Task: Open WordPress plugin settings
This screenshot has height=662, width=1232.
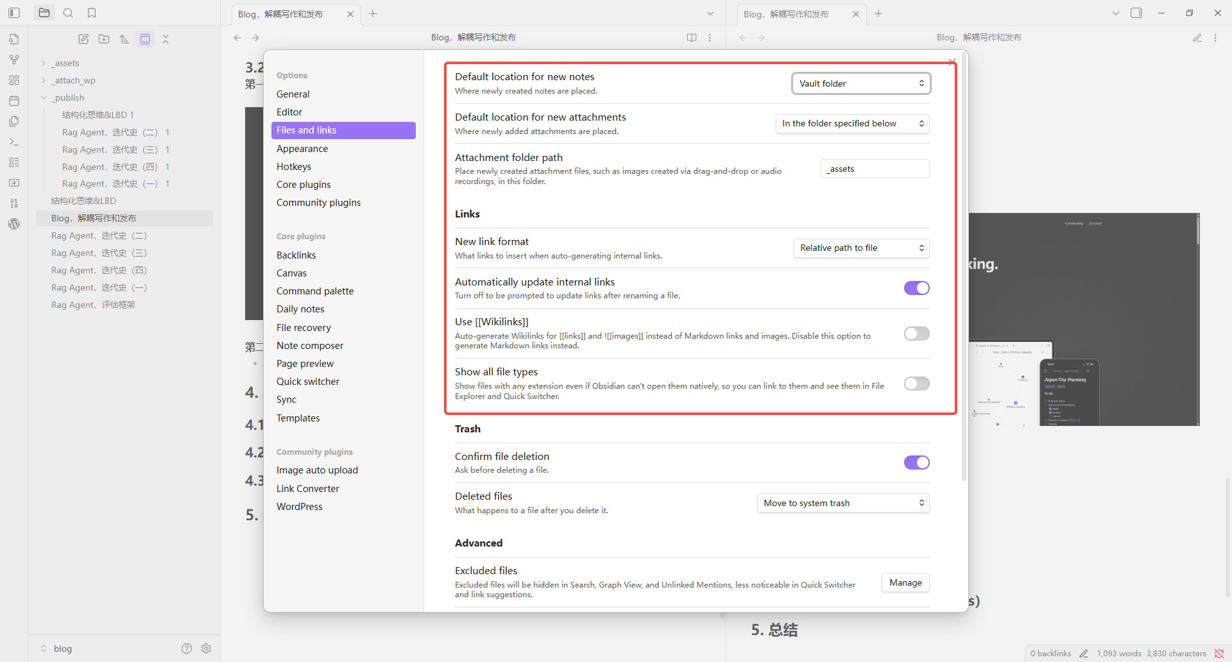Action: coord(300,507)
